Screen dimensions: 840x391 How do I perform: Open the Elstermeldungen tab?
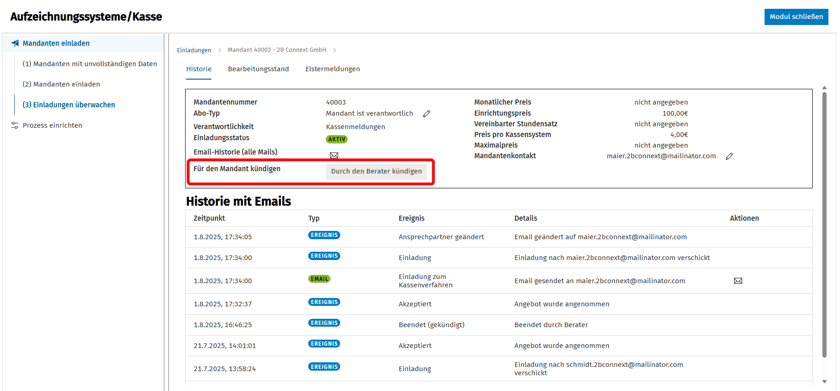[332, 69]
